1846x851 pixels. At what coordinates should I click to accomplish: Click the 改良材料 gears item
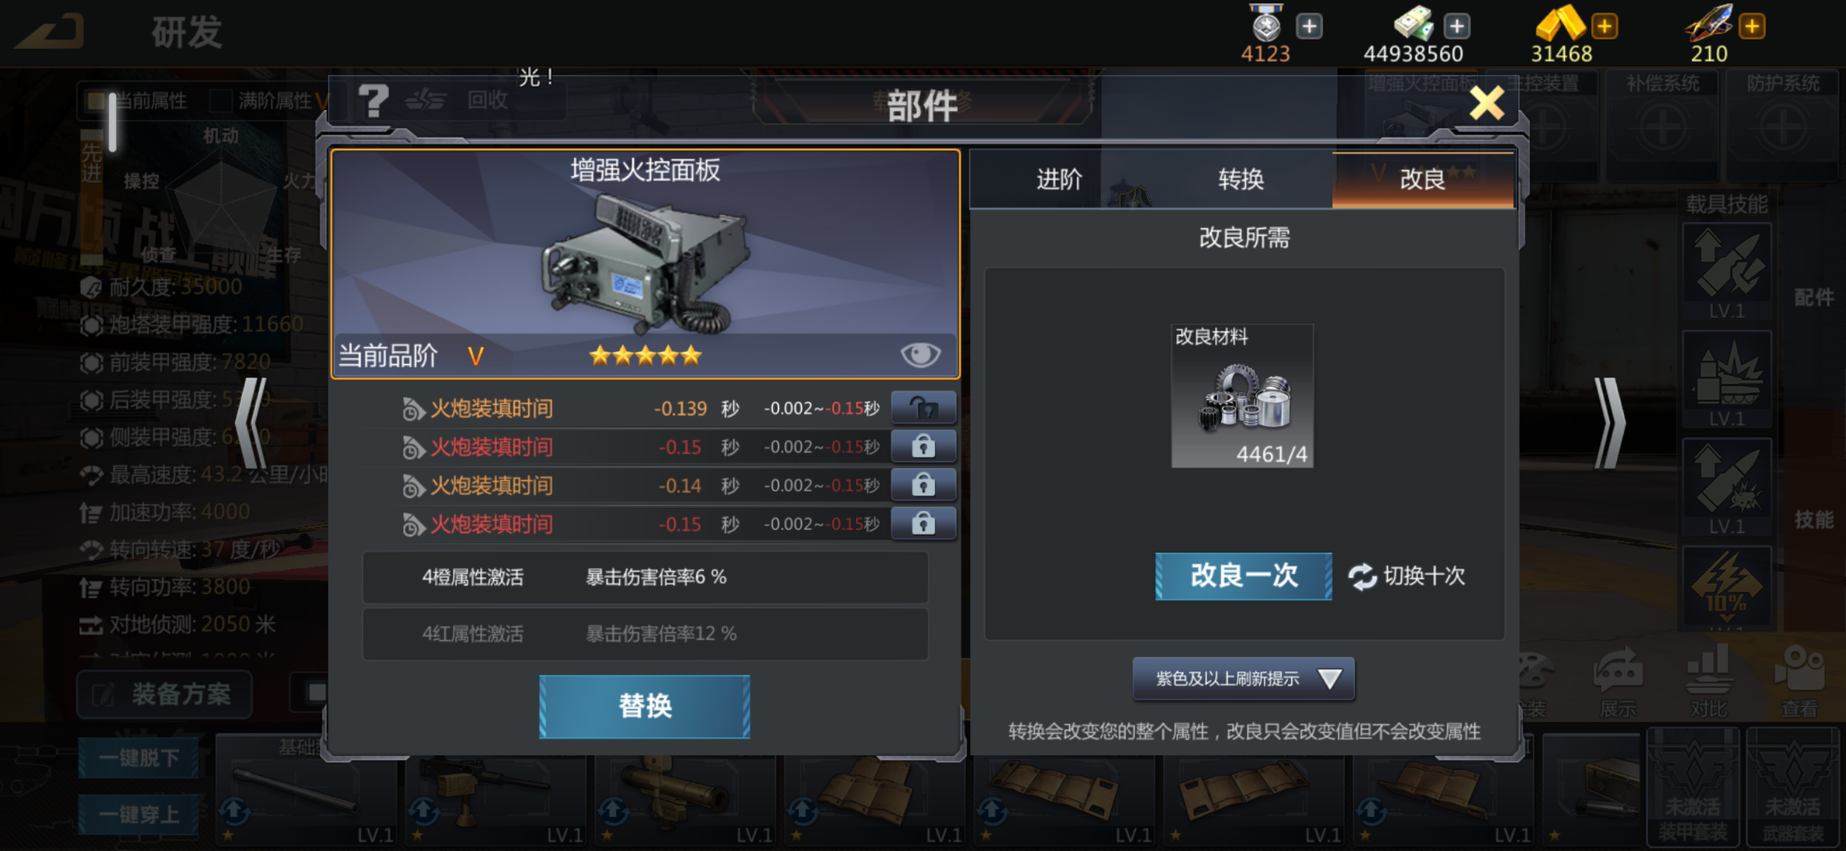click(1242, 395)
